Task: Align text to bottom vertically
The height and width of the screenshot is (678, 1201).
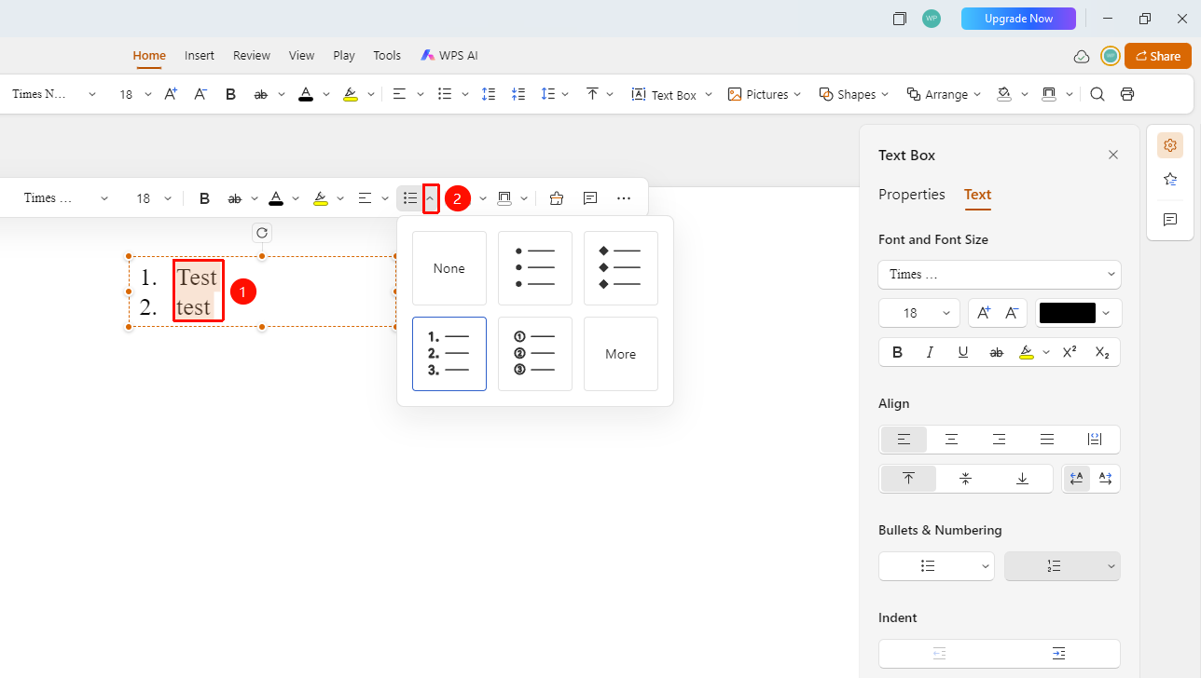Action: pyautogui.click(x=1022, y=479)
